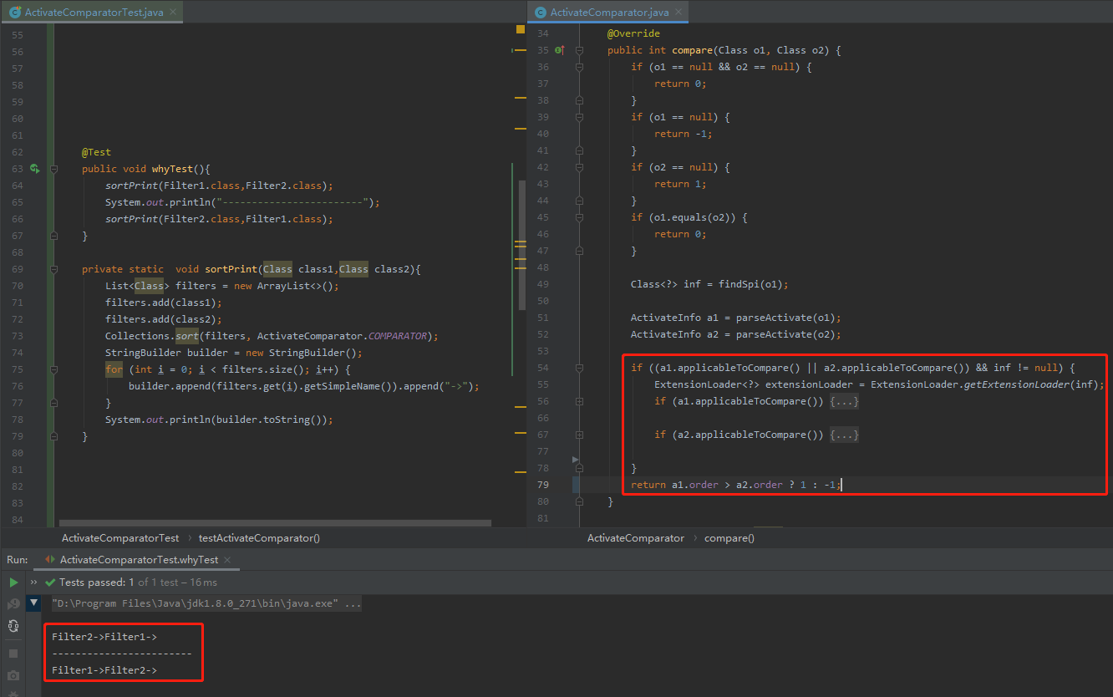Screen dimensions: 1113x697
Task: Click ActivateComparator breadcrumb in right editor
Action: (x=636, y=538)
